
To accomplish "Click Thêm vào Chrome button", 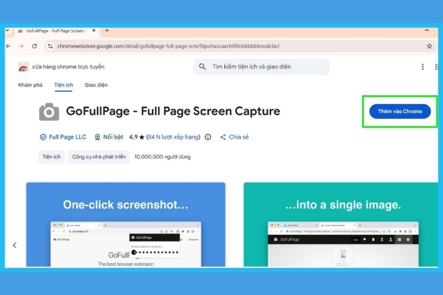I will coord(400,111).
